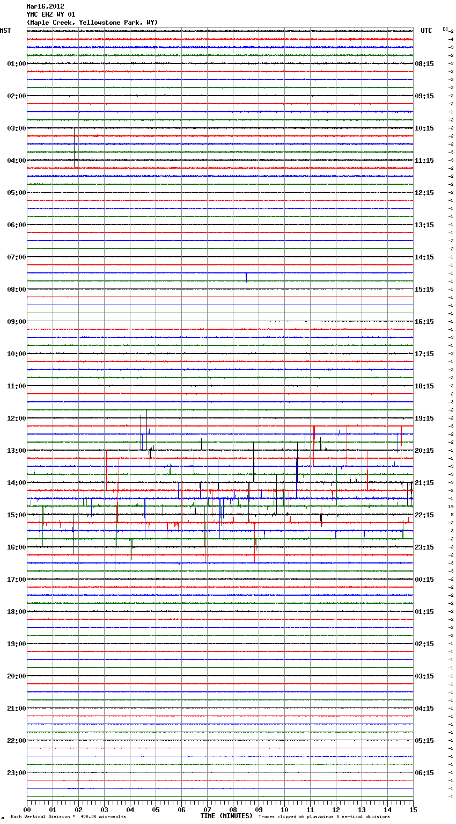Click the 03:15 UTC time label
This screenshot has width=456, height=824.
[424, 676]
